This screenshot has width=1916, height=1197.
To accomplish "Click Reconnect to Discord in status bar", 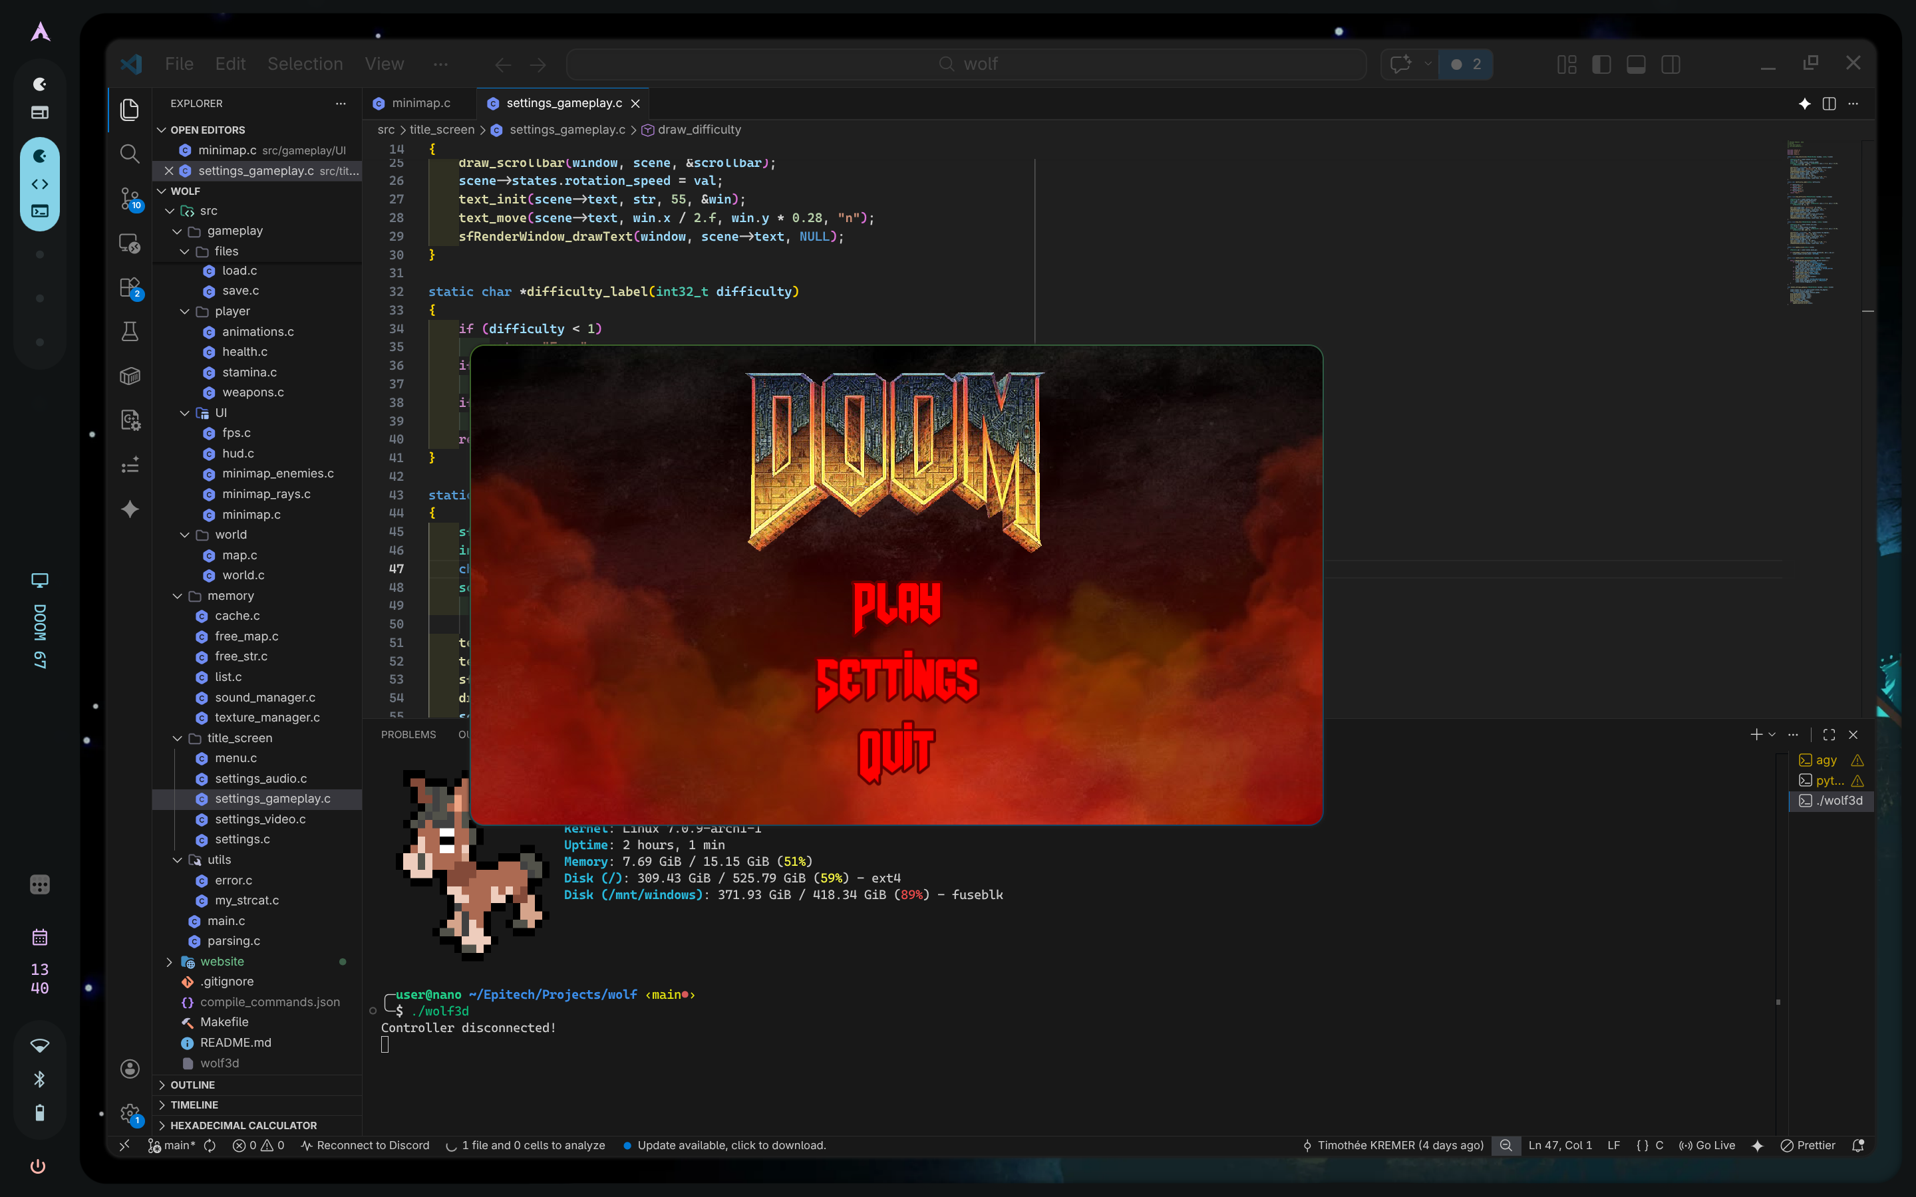I will click(x=365, y=1146).
